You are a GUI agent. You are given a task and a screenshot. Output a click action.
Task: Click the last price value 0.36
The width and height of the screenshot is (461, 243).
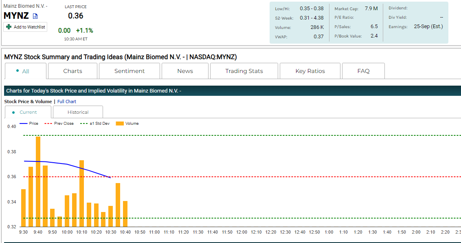(x=76, y=16)
